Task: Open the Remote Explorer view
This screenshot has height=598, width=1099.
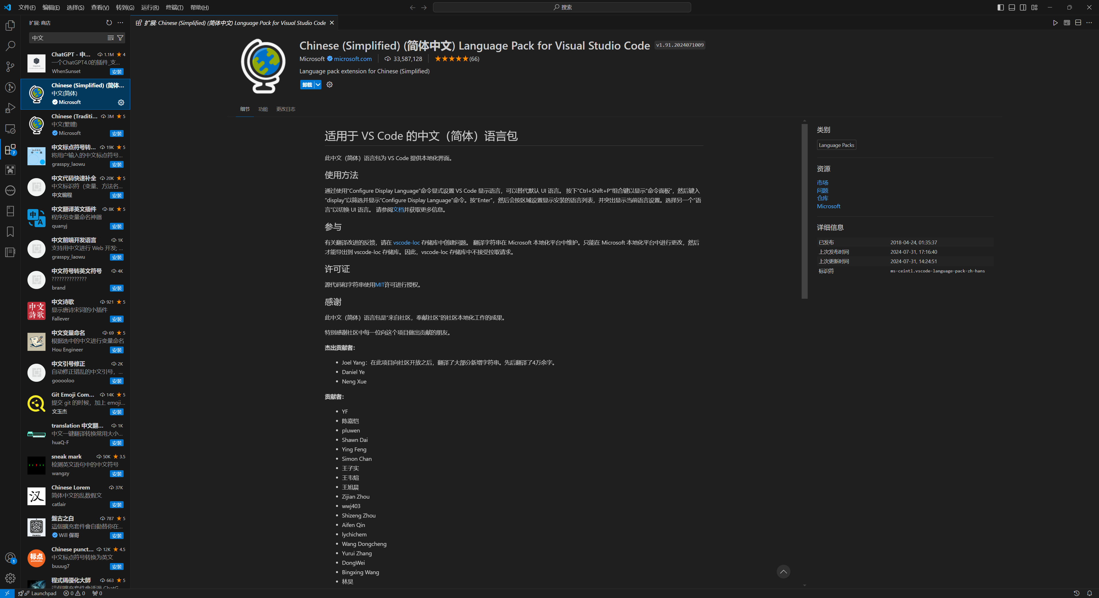Action: (x=10, y=129)
